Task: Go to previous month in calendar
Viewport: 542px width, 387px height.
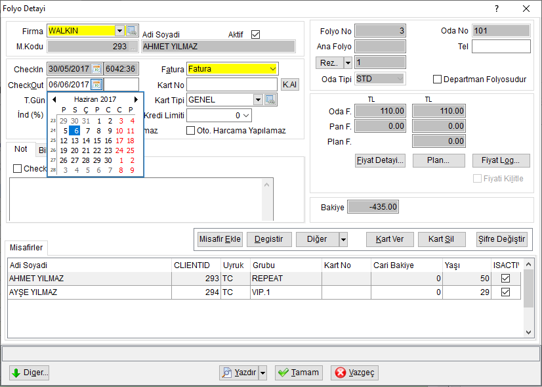Action: point(54,99)
